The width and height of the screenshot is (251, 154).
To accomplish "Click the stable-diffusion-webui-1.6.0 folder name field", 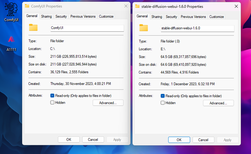I will point(197,28).
